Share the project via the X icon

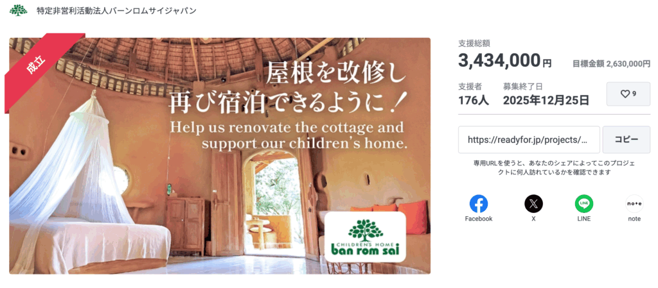tap(533, 204)
